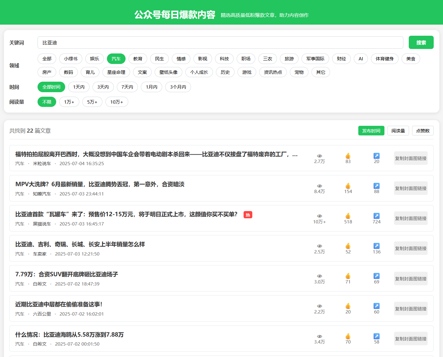The image size is (443, 357).
Task: Open article 近期比亚迪中层都在偷偷准备这事
Action: tap(59, 304)
